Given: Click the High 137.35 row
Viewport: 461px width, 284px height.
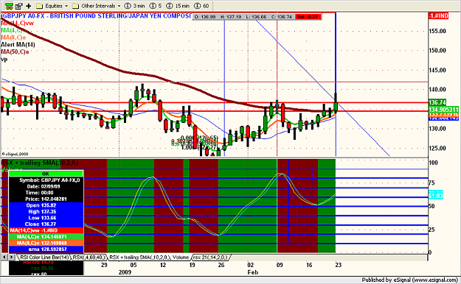Looking at the screenshot, I should pyautogui.click(x=46, y=212).
